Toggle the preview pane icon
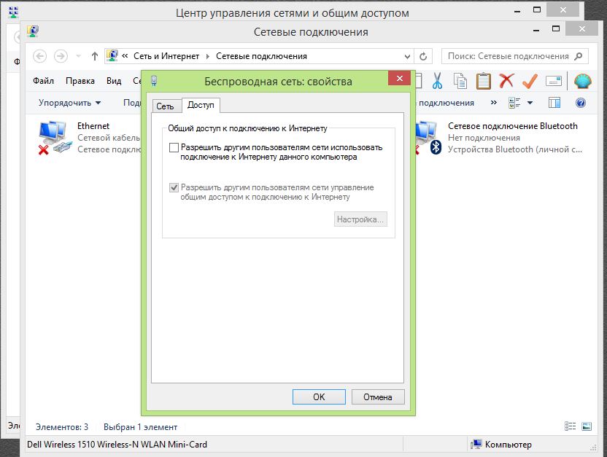607x457 pixels. coord(554,103)
